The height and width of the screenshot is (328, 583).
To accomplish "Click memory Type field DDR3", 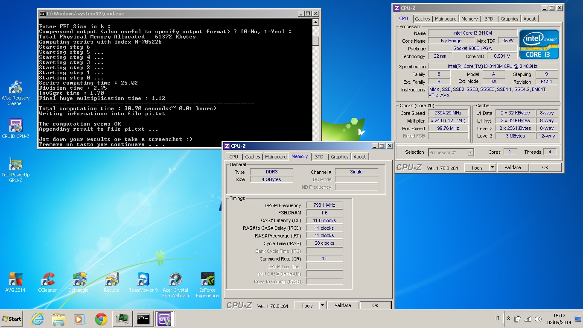I will tap(271, 172).
